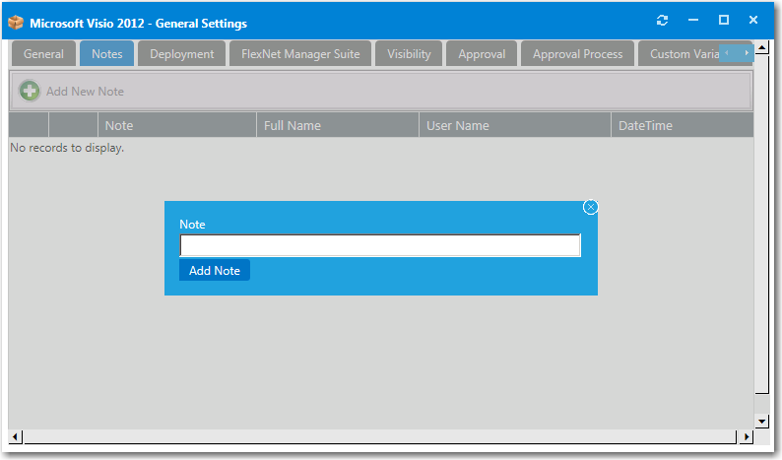Select the FlexNet Manager Suite tab
This screenshot has width=782, height=460.
pyautogui.click(x=300, y=54)
